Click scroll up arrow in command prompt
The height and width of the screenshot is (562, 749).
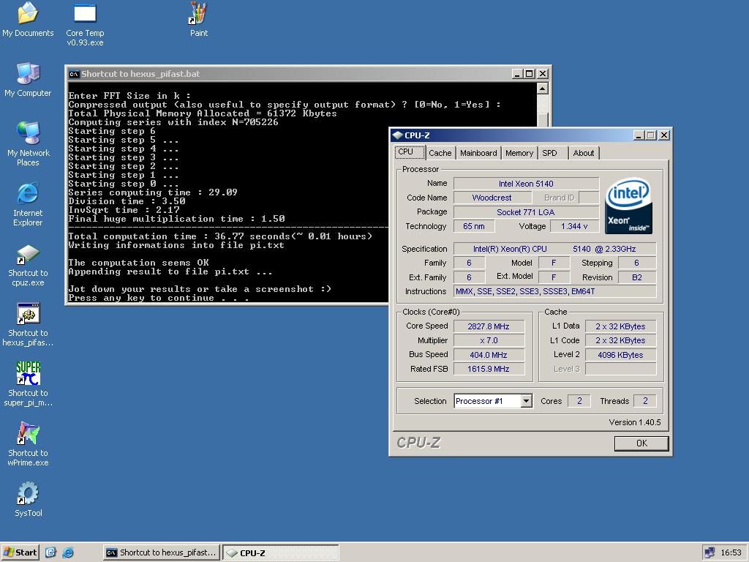(542, 89)
